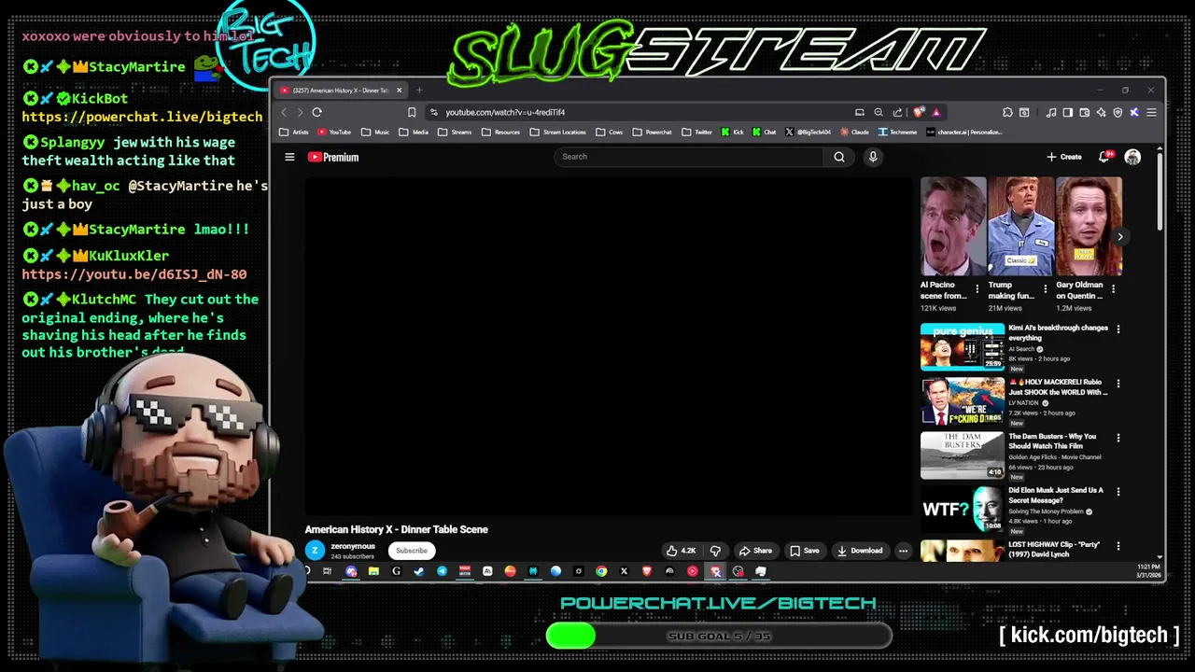Click the KuKluxKler youtu.be chat link

coord(134,274)
